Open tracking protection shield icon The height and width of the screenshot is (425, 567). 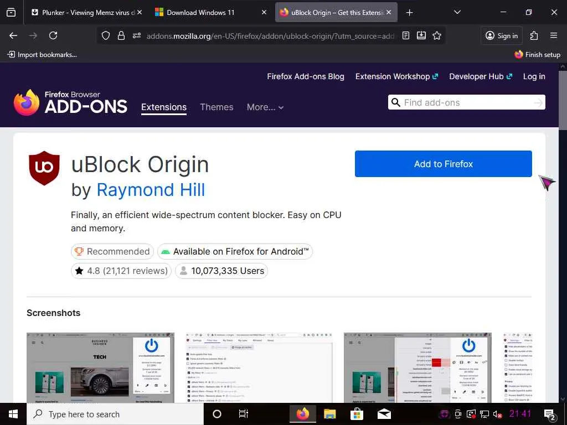pos(106,35)
